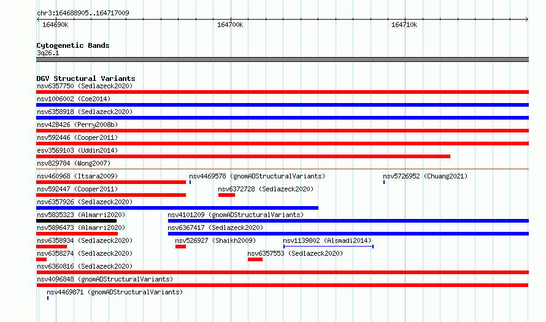Select nsv592447 (Cooper2011) label
The width and height of the screenshot is (546, 322).
pos(77,189)
